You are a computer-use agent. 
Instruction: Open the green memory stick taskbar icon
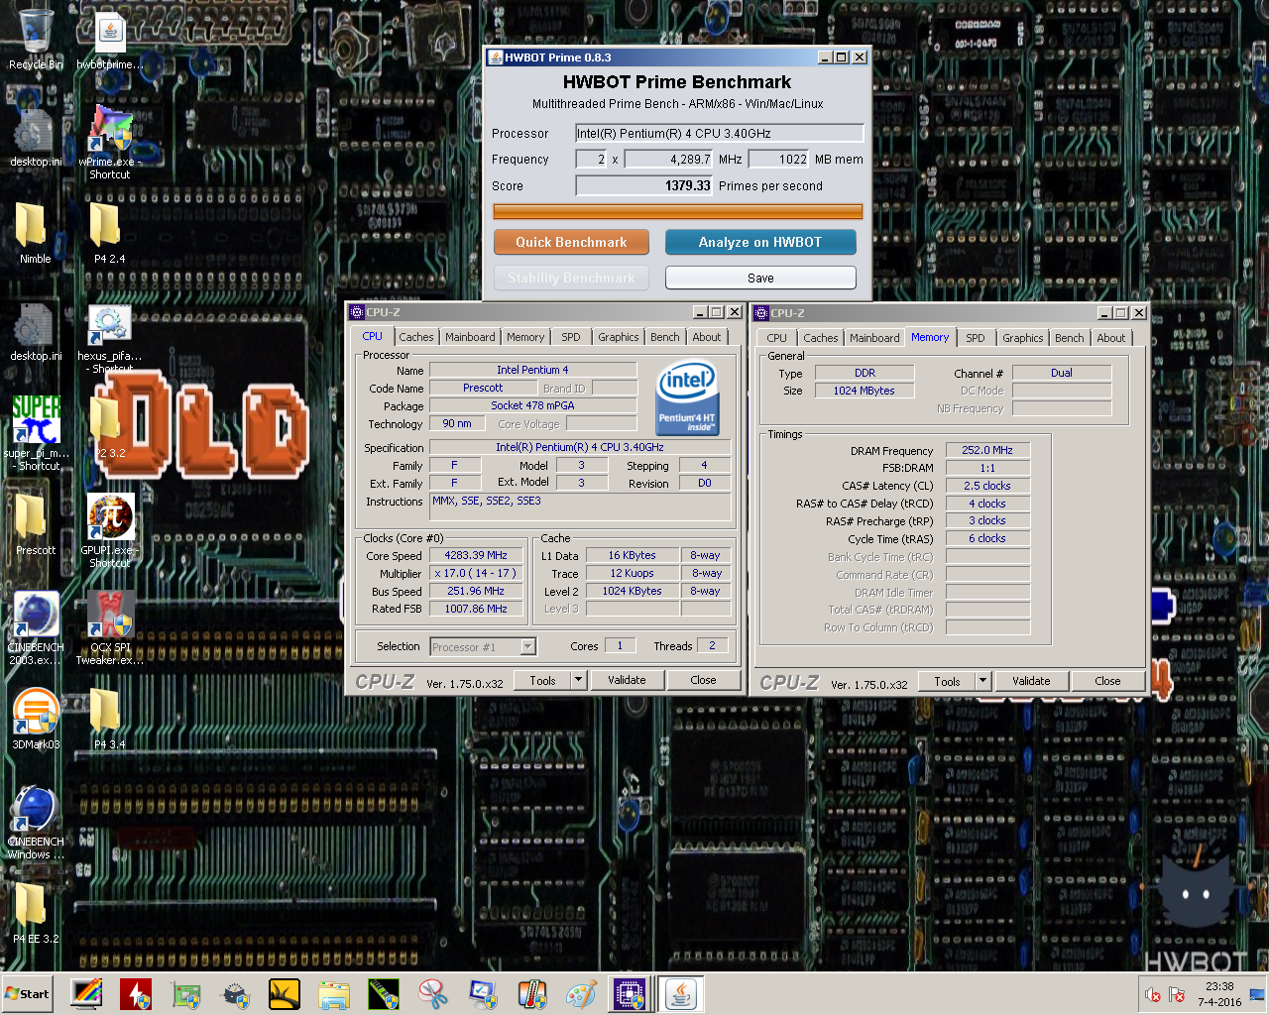coord(384,994)
